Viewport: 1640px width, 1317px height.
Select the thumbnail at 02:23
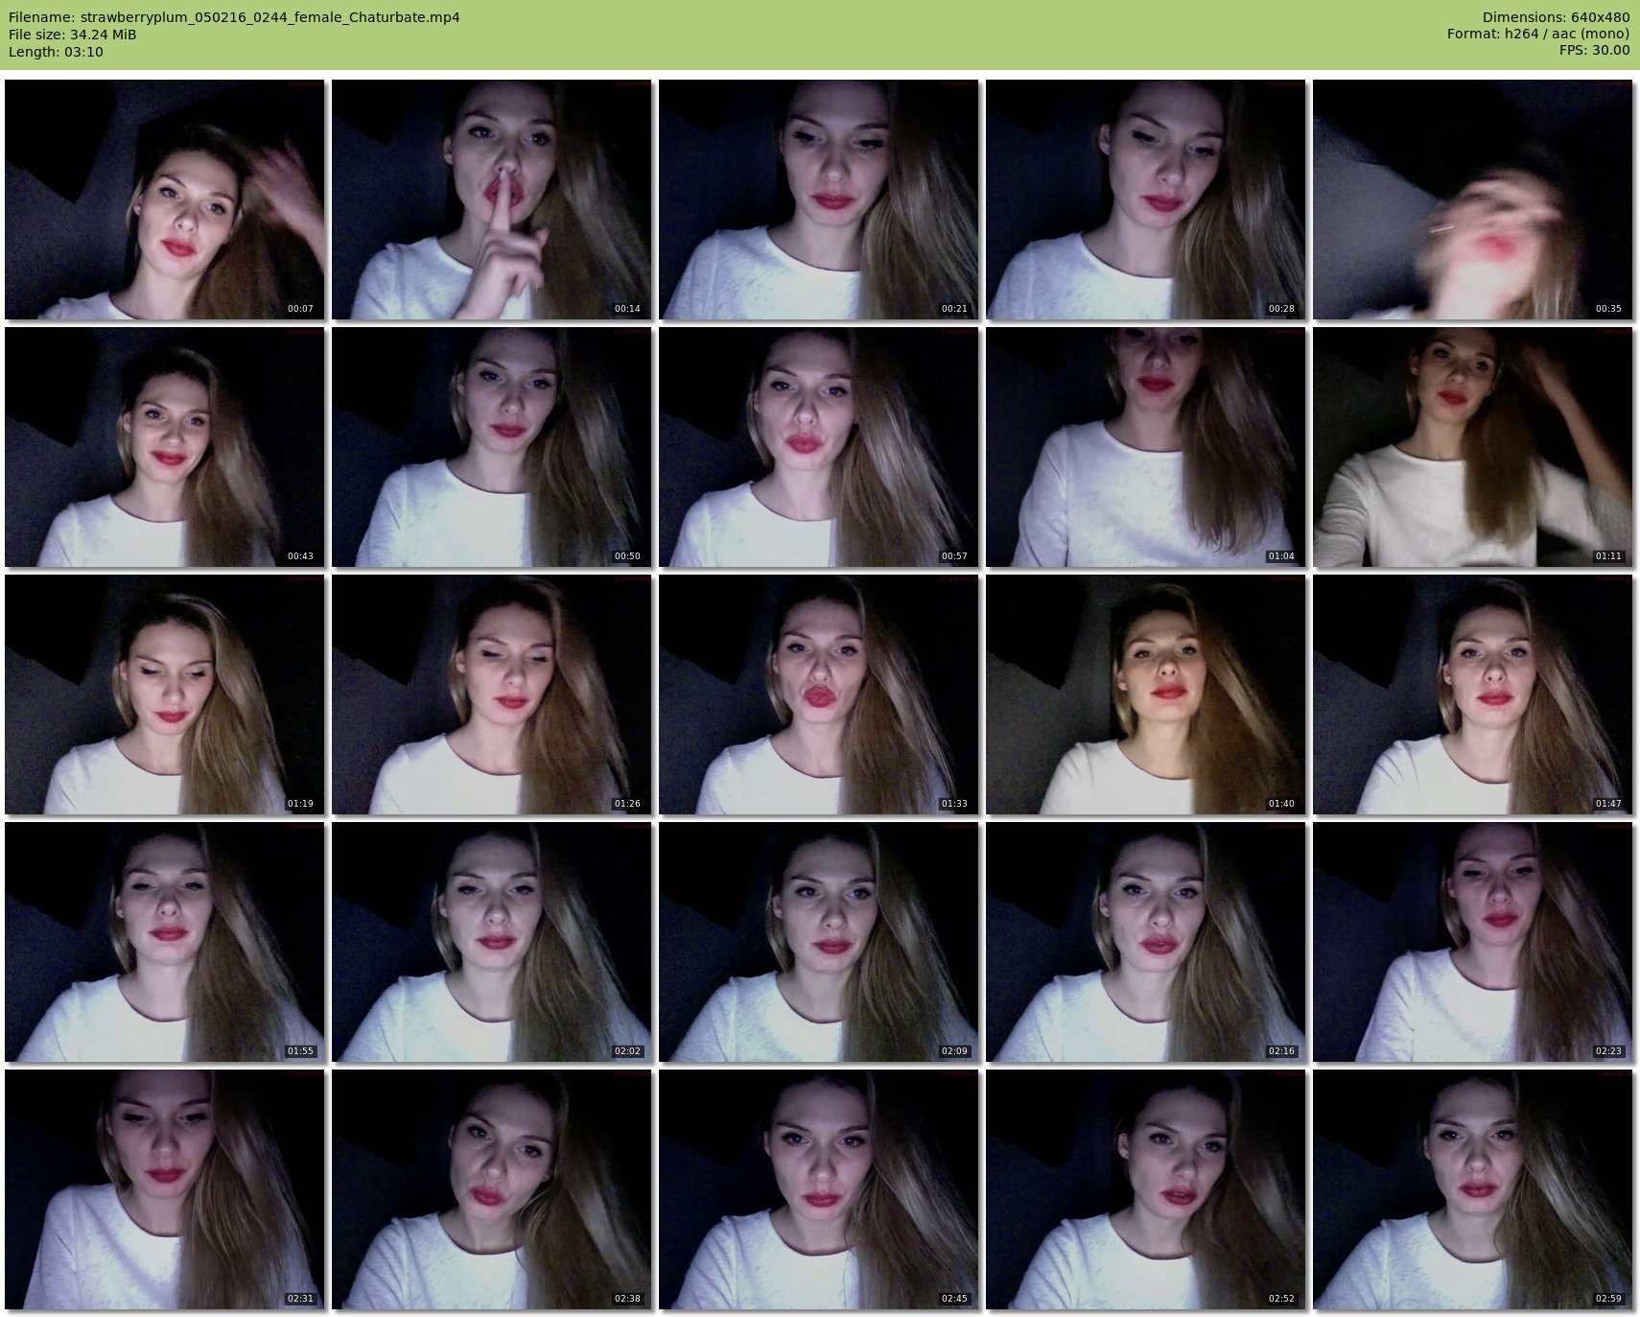pos(1472,942)
